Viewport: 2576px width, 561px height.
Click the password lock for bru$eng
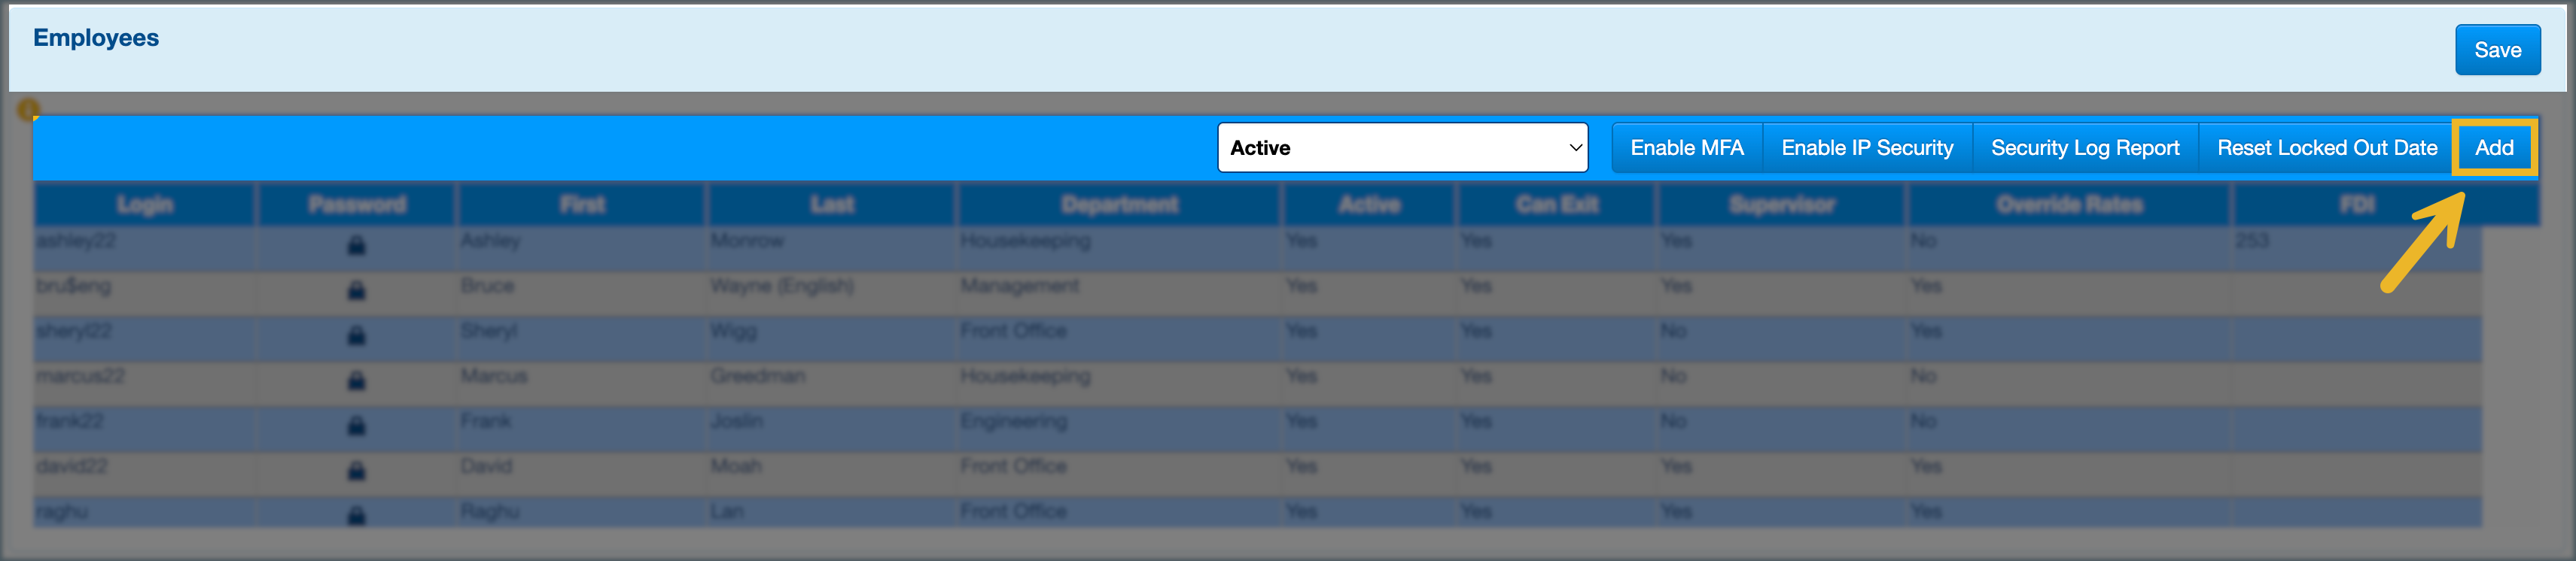coord(356,290)
